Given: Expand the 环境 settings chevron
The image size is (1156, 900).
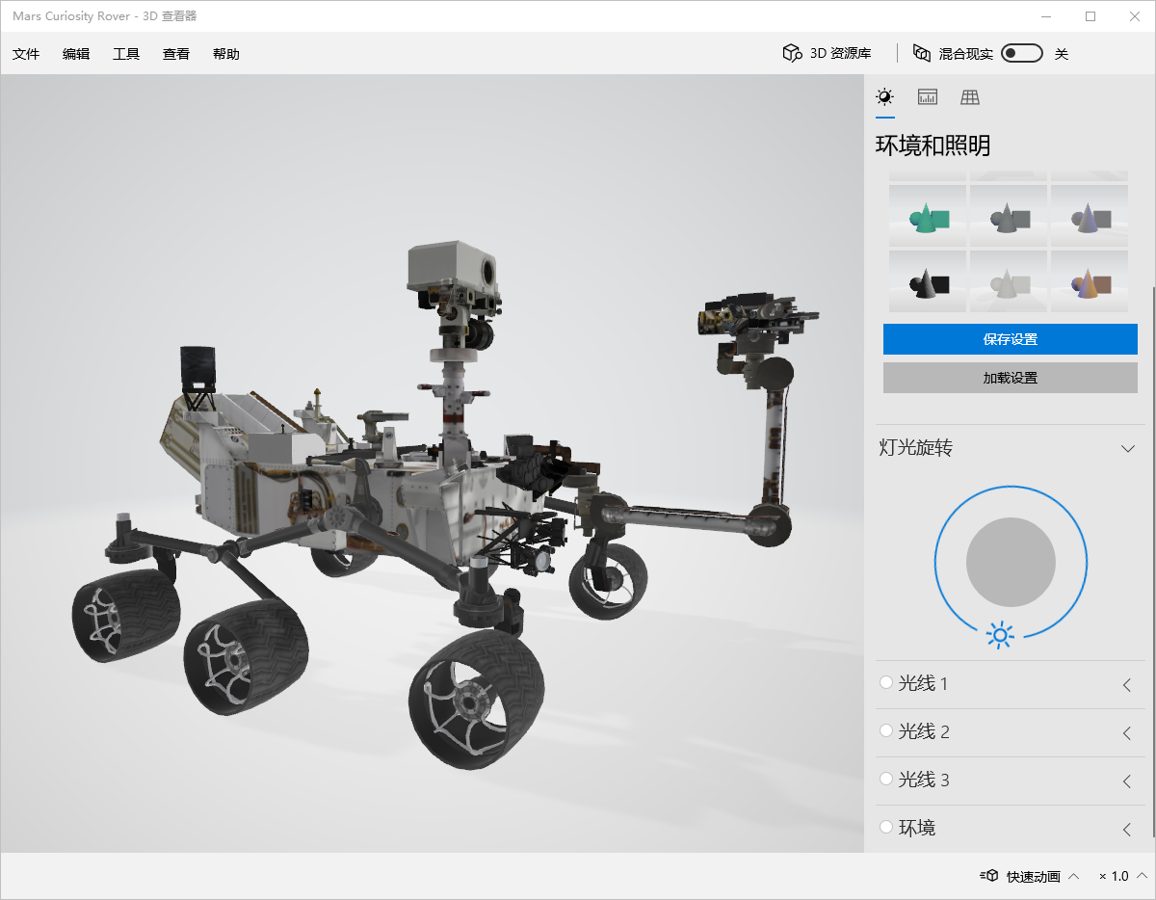Looking at the screenshot, I should point(1127,830).
